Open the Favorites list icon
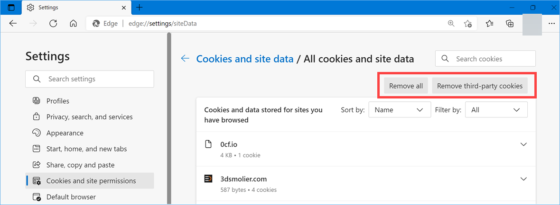The image size is (560, 205). click(x=490, y=23)
